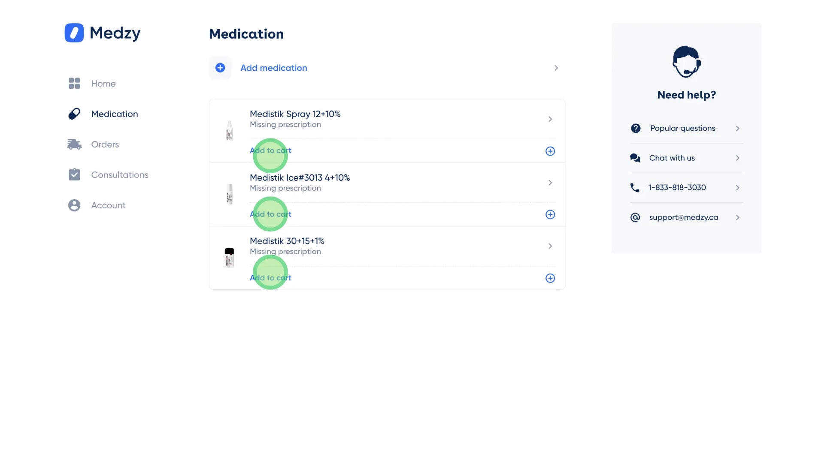
Task: Open the support@medzy.ca email link
Action: [683, 217]
